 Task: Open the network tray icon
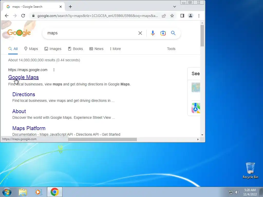(231, 192)
